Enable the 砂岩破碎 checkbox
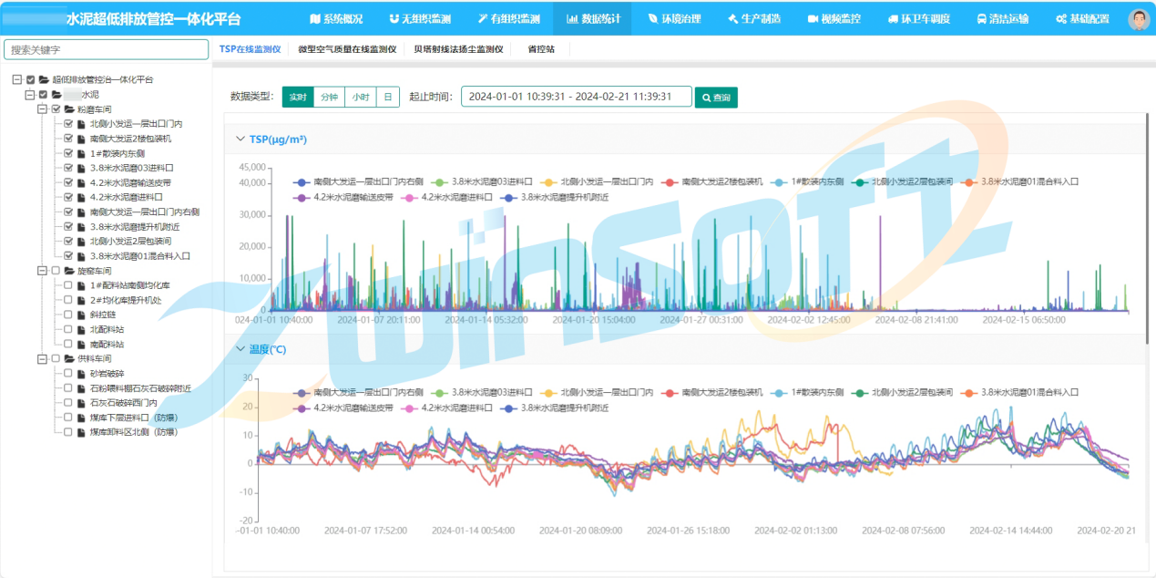 [68, 374]
